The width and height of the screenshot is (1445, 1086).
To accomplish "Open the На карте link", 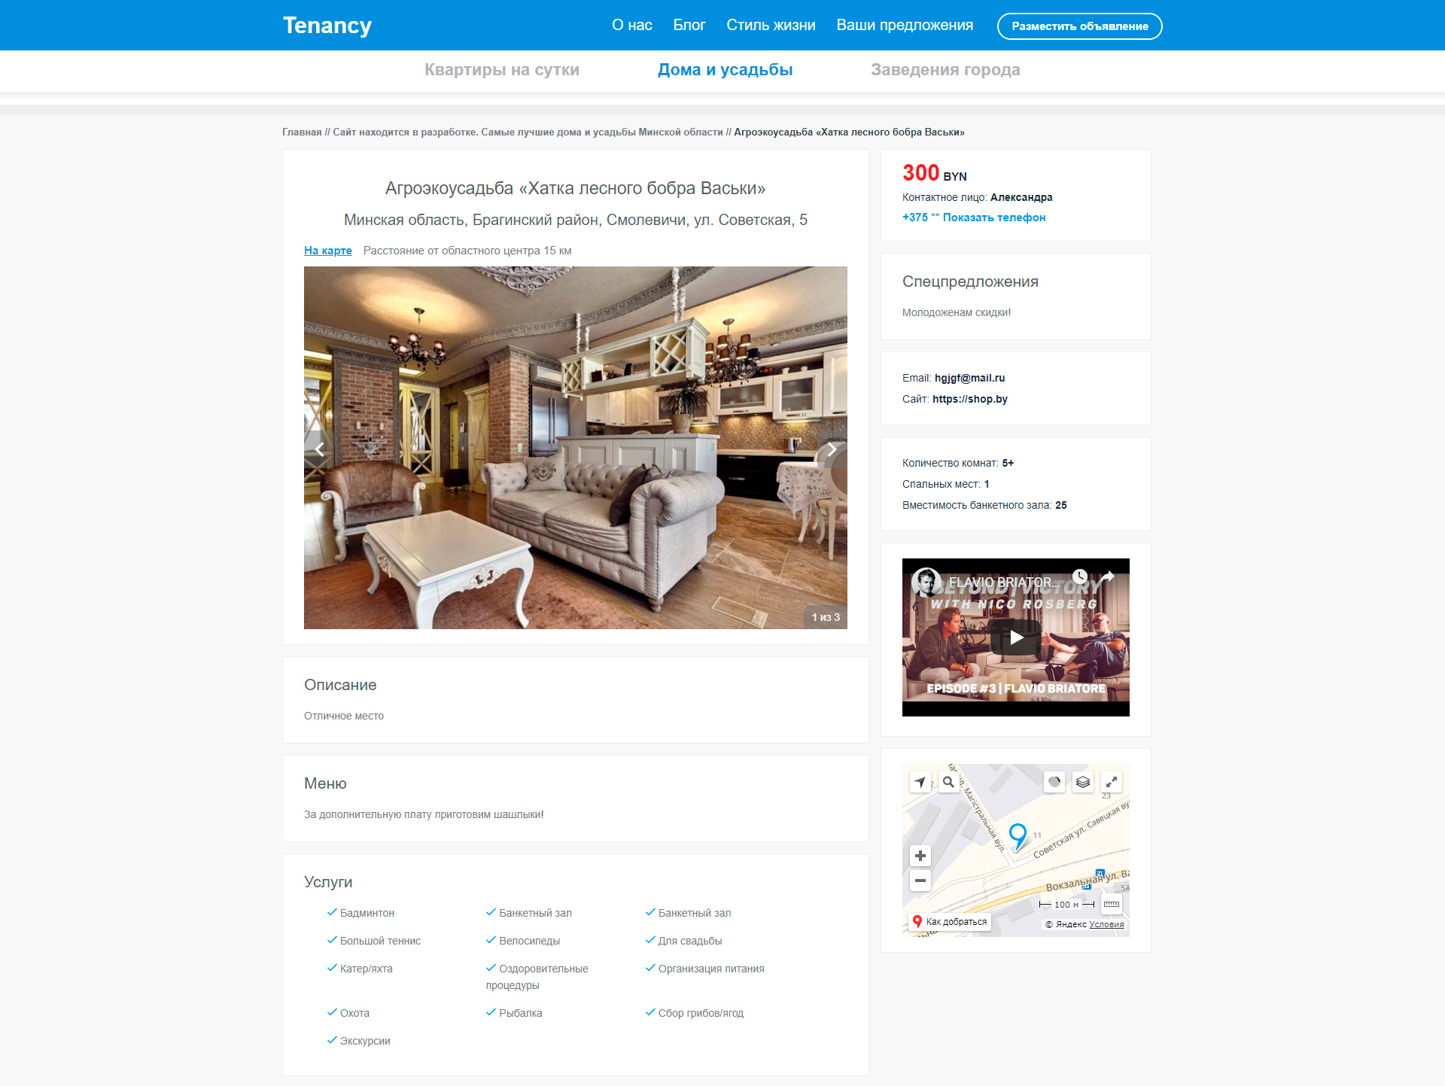I will point(327,251).
